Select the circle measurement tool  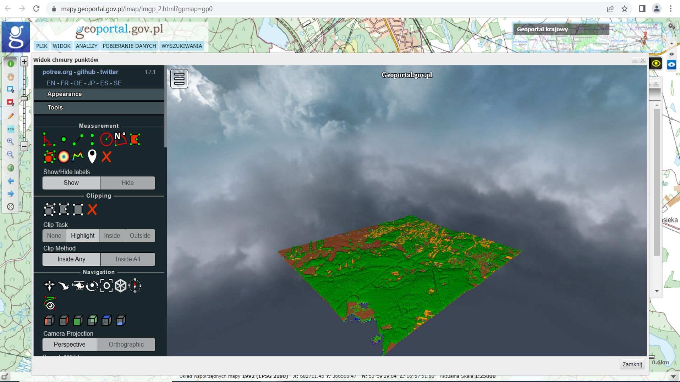[106, 140]
